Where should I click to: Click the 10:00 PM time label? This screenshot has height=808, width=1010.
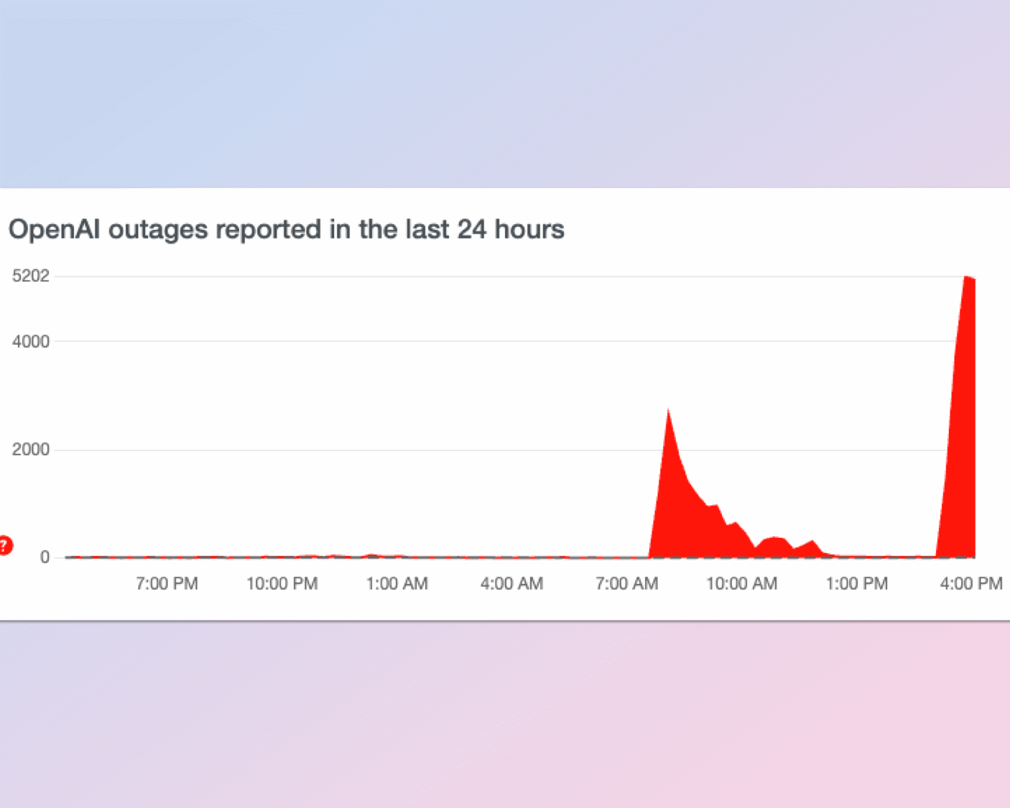click(282, 583)
